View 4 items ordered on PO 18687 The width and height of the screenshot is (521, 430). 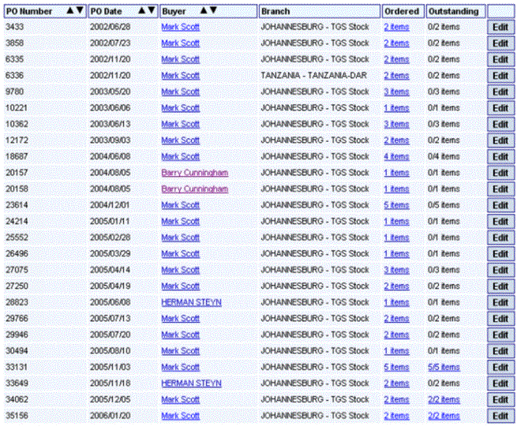tap(396, 156)
